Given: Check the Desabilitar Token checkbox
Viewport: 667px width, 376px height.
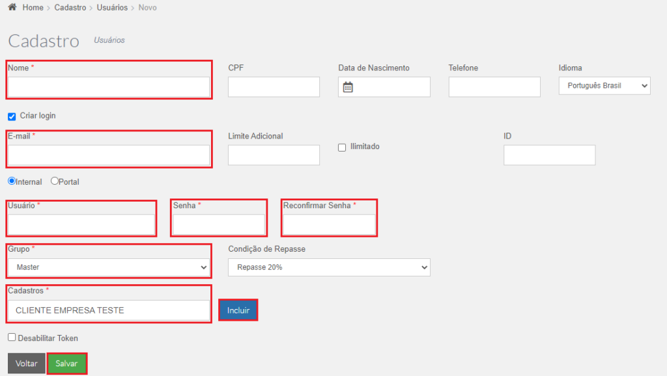Looking at the screenshot, I should click(x=12, y=338).
